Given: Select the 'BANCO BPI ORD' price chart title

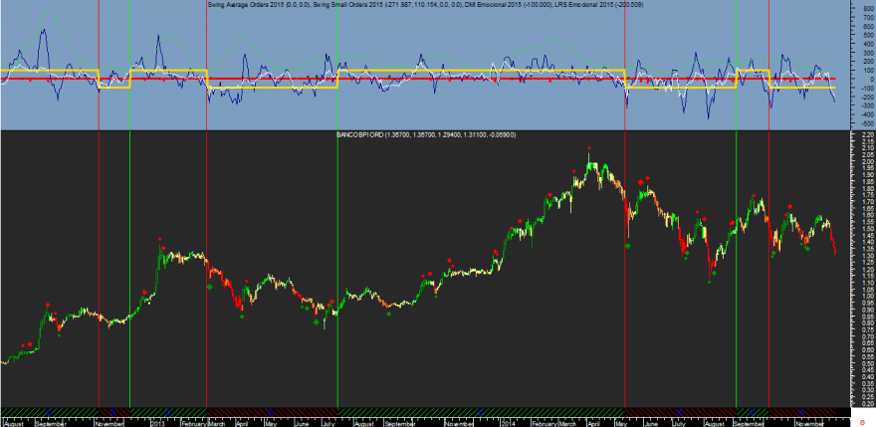Looking at the screenshot, I should click(360, 134).
